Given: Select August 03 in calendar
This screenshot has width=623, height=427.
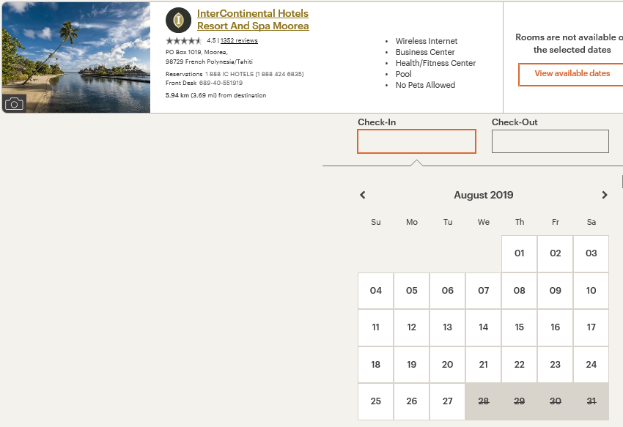Looking at the screenshot, I should 591,253.
